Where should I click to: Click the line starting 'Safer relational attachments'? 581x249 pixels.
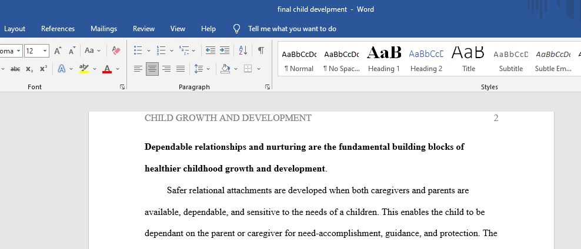tap(318, 190)
